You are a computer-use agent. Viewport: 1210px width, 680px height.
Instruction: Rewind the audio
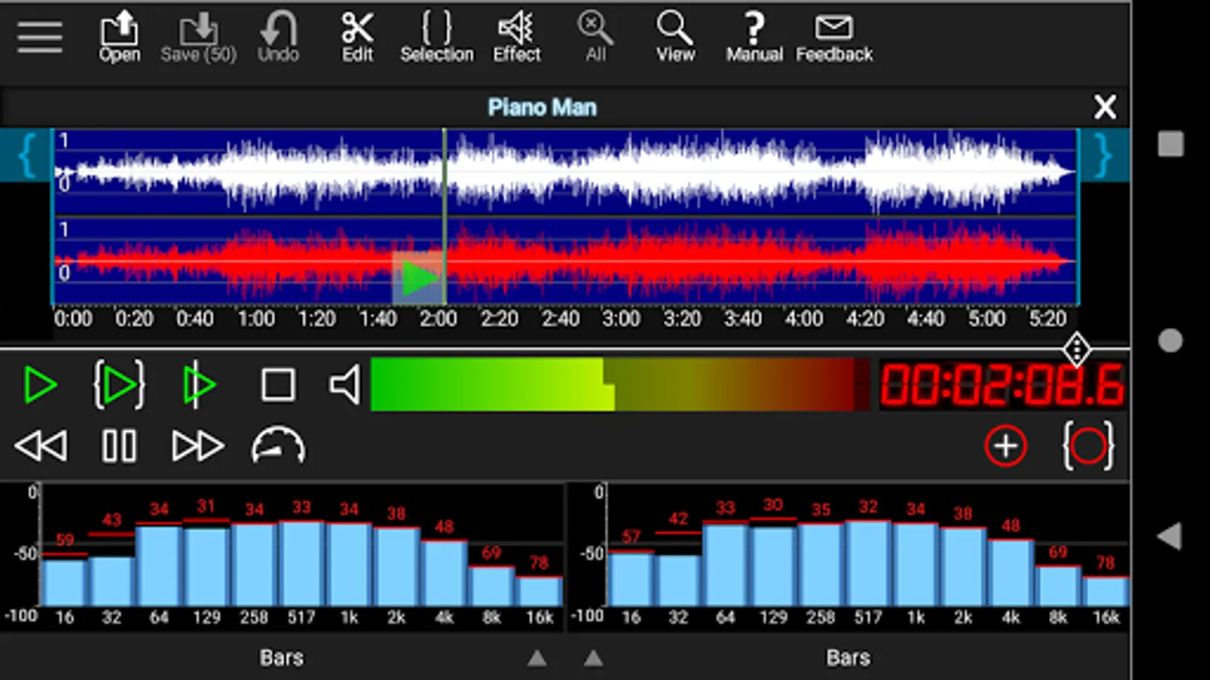pos(41,447)
